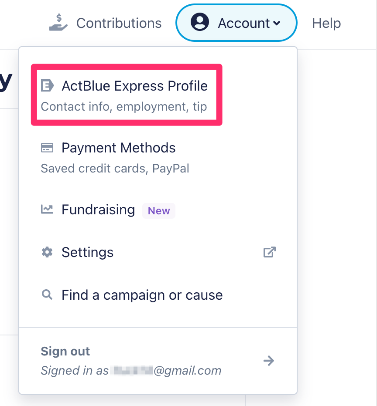Click the Fundraising chart icon
This screenshot has height=406, width=377.
coord(47,209)
